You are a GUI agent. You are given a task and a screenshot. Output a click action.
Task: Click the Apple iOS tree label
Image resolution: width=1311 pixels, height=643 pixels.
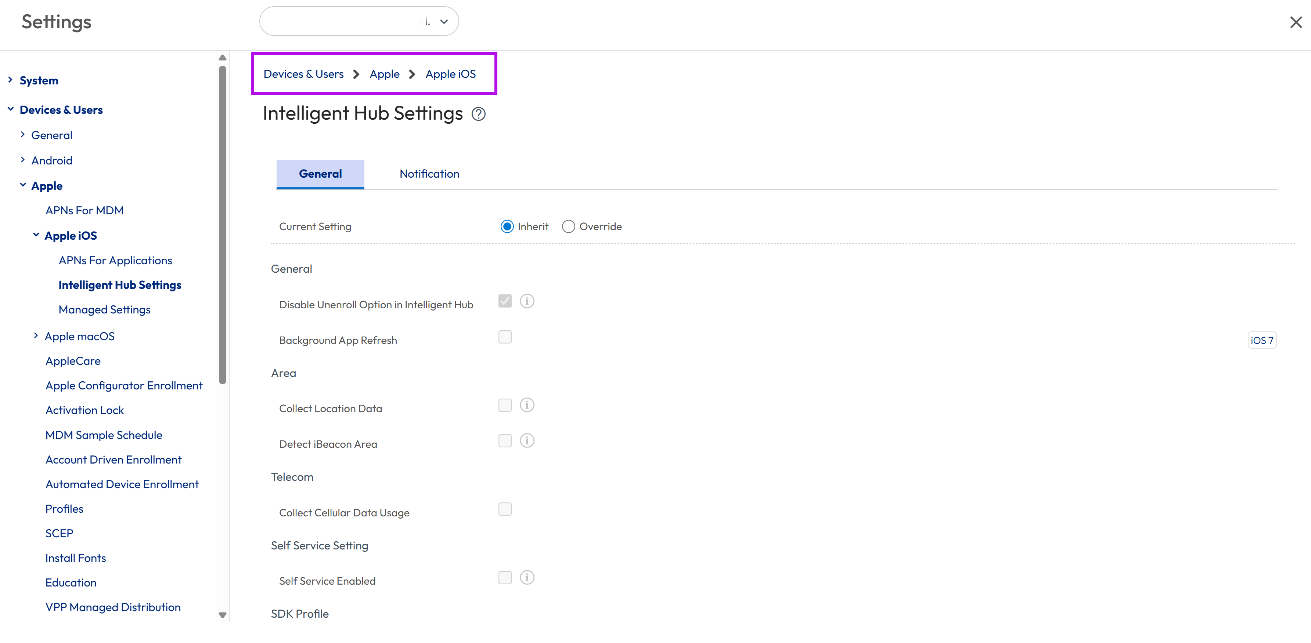click(x=71, y=236)
